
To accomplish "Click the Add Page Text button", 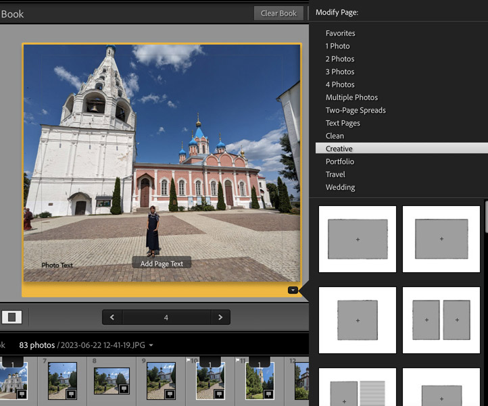I will [162, 263].
